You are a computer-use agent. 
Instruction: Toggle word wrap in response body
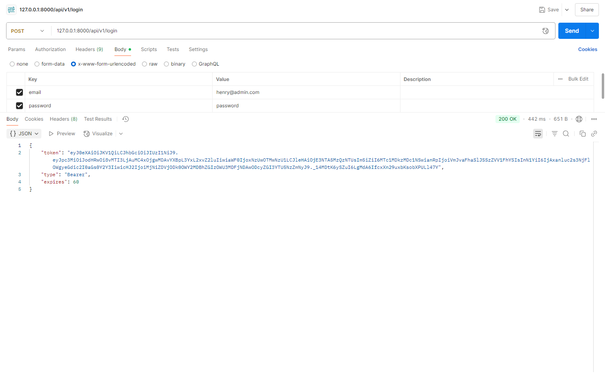pos(538,134)
